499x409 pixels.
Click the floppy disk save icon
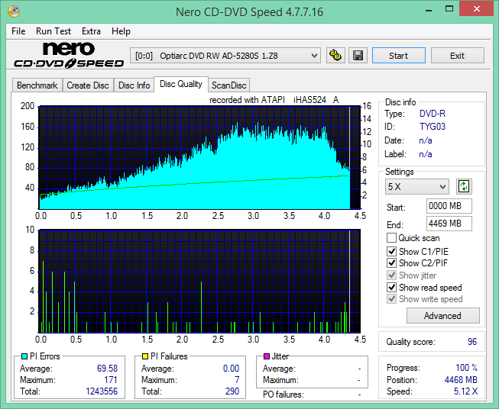(358, 56)
